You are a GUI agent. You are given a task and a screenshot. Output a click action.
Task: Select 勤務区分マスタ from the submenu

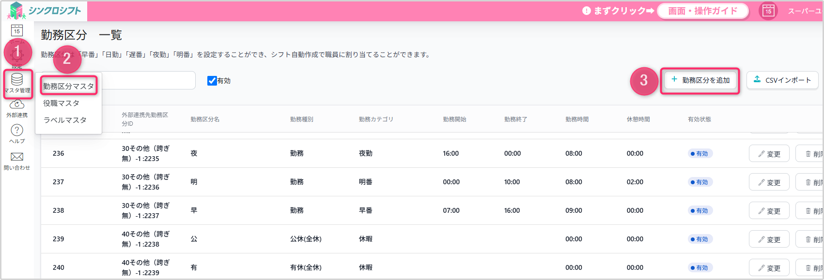[68, 86]
